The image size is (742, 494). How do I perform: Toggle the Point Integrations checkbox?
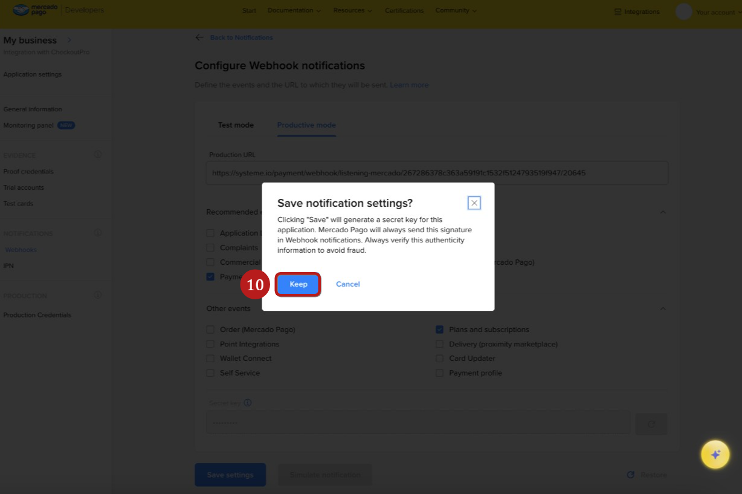[x=210, y=344]
